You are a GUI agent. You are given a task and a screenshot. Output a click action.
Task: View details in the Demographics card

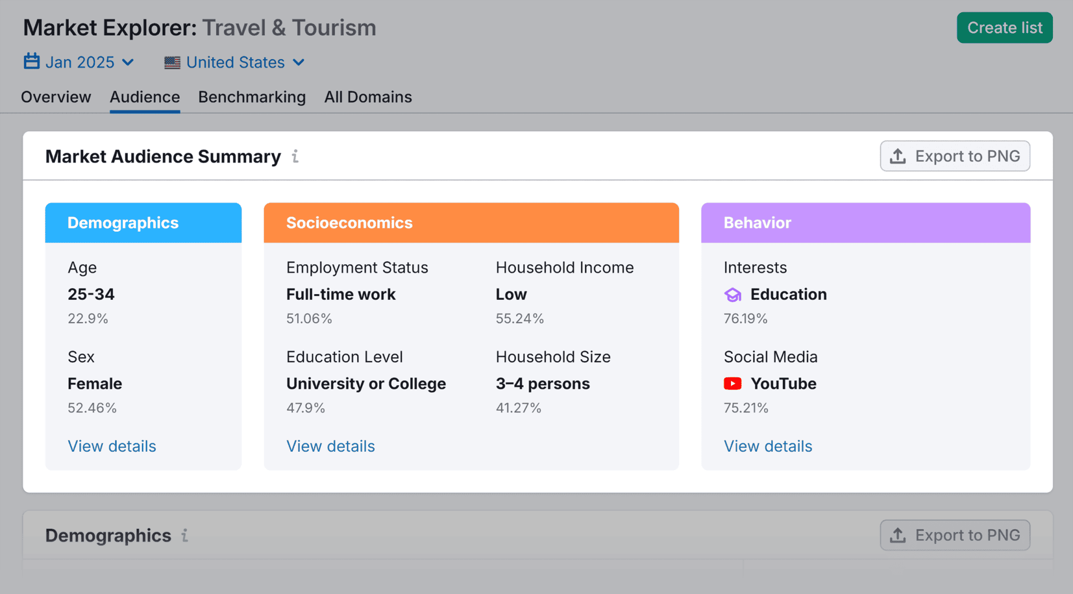pyautogui.click(x=112, y=446)
